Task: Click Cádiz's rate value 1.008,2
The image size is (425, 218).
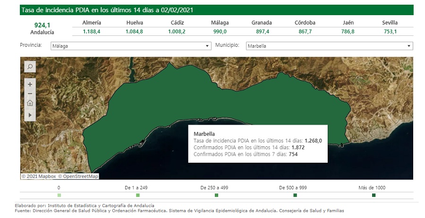Action: 177,32
